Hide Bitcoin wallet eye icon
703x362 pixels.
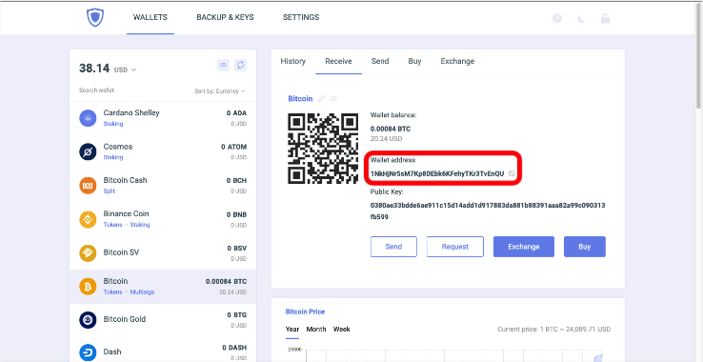click(333, 99)
